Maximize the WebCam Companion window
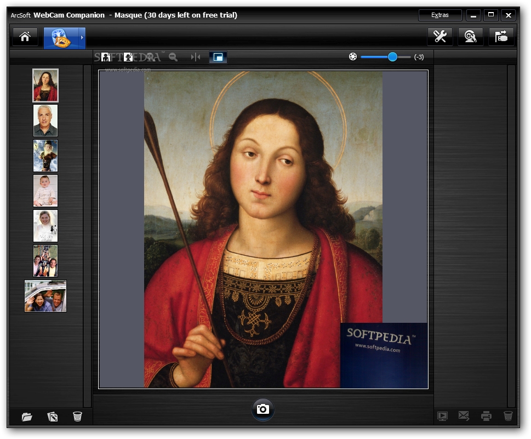This screenshot has width=531, height=439. coord(490,15)
